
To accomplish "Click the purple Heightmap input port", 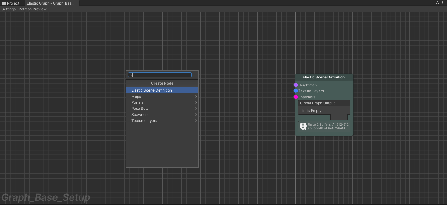I will click(295, 85).
